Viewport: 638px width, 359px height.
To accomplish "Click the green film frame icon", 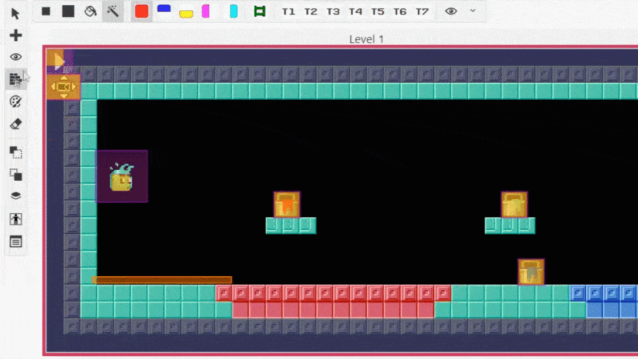I will point(260,11).
